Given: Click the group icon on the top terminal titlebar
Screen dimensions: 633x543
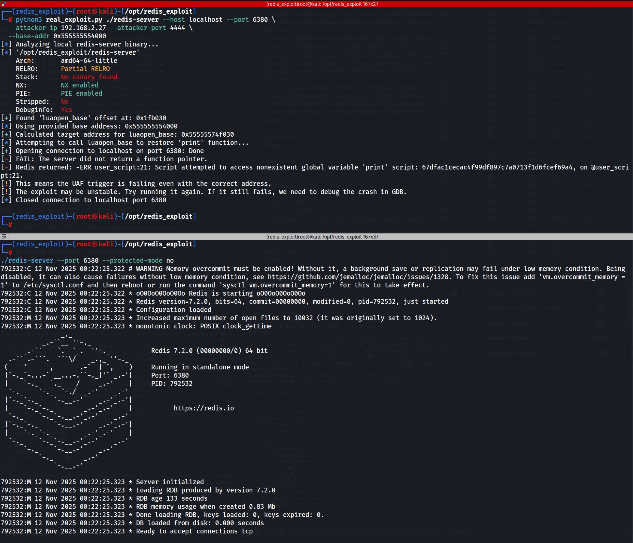Looking at the screenshot, I should tap(4, 4).
